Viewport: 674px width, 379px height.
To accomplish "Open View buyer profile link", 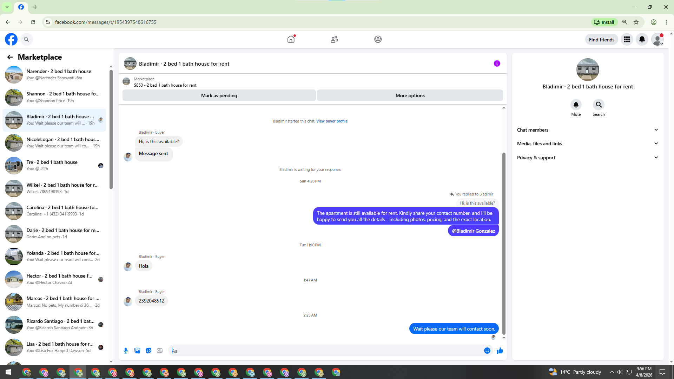I will click(x=332, y=121).
